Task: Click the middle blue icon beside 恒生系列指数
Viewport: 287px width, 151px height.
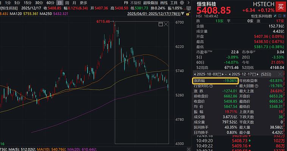Action: [x=280, y=16]
